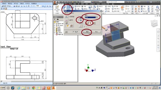Click Picture Manager horizontal scrollbar

coord(26,81)
